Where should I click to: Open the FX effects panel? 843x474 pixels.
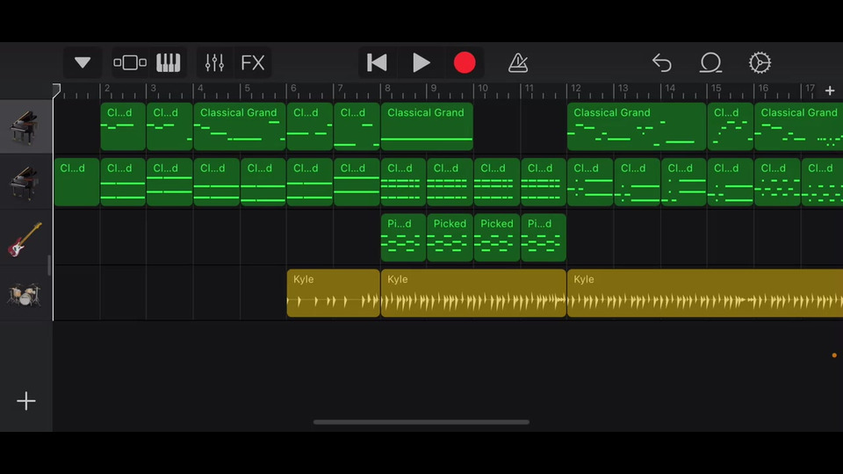253,63
